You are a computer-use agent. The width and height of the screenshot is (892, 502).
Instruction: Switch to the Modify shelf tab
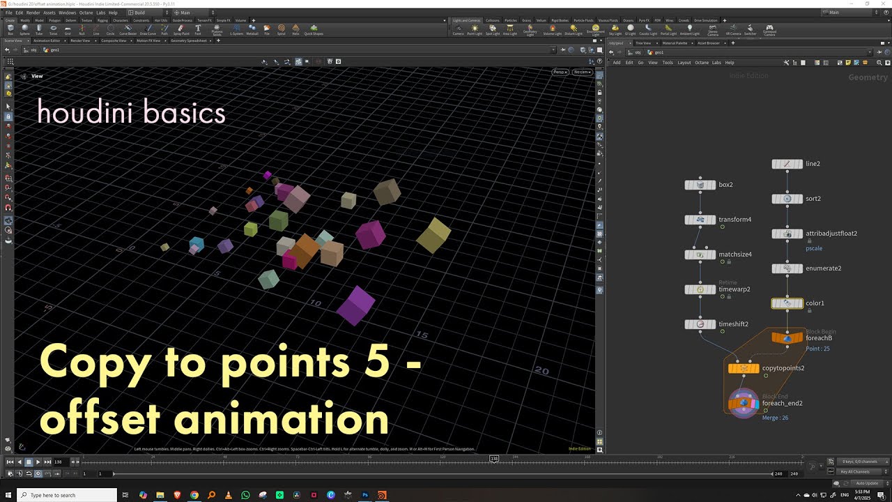point(25,20)
